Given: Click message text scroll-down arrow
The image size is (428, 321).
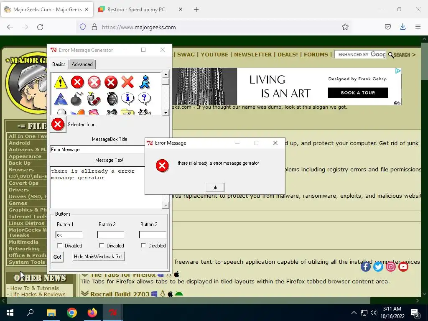Looking at the screenshot, I should click(x=166, y=205).
